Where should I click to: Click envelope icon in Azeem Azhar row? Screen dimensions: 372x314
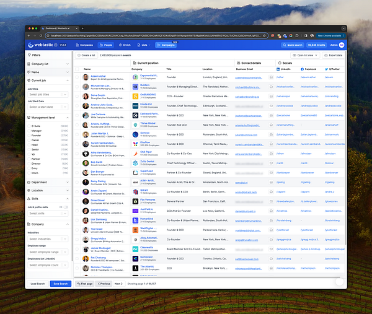271,77
